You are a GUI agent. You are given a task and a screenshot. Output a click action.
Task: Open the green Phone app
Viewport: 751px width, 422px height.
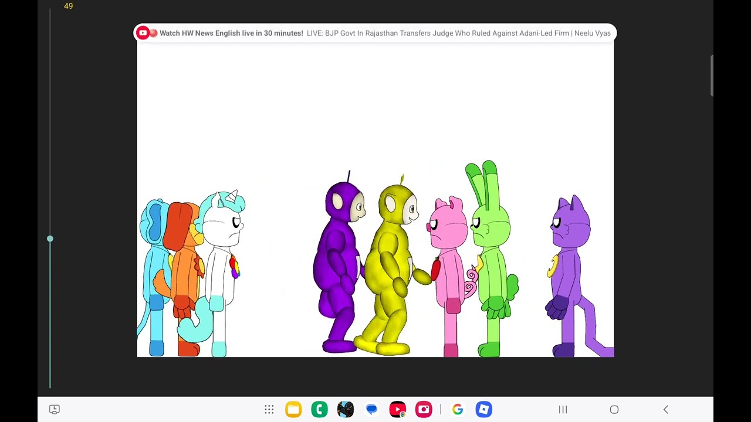pos(320,409)
